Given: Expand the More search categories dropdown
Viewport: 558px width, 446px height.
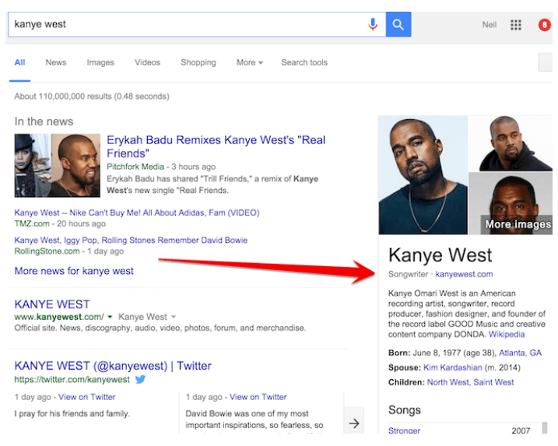Looking at the screenshot, I should point(250,62).
